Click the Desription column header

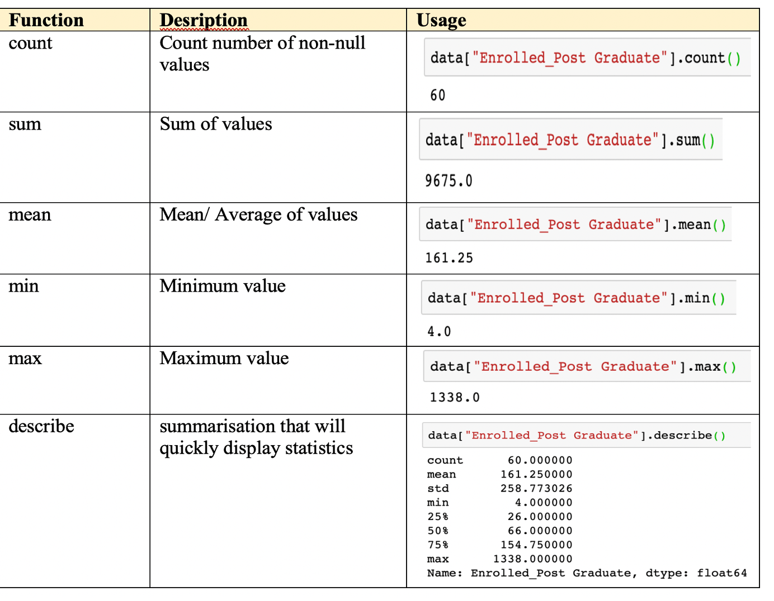point(204,20)
